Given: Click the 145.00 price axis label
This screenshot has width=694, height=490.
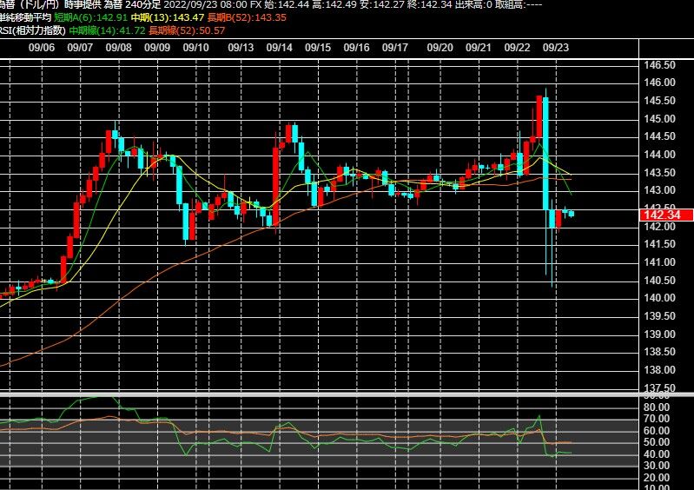Looking at the screenshot, I should [x=659, y=119].
